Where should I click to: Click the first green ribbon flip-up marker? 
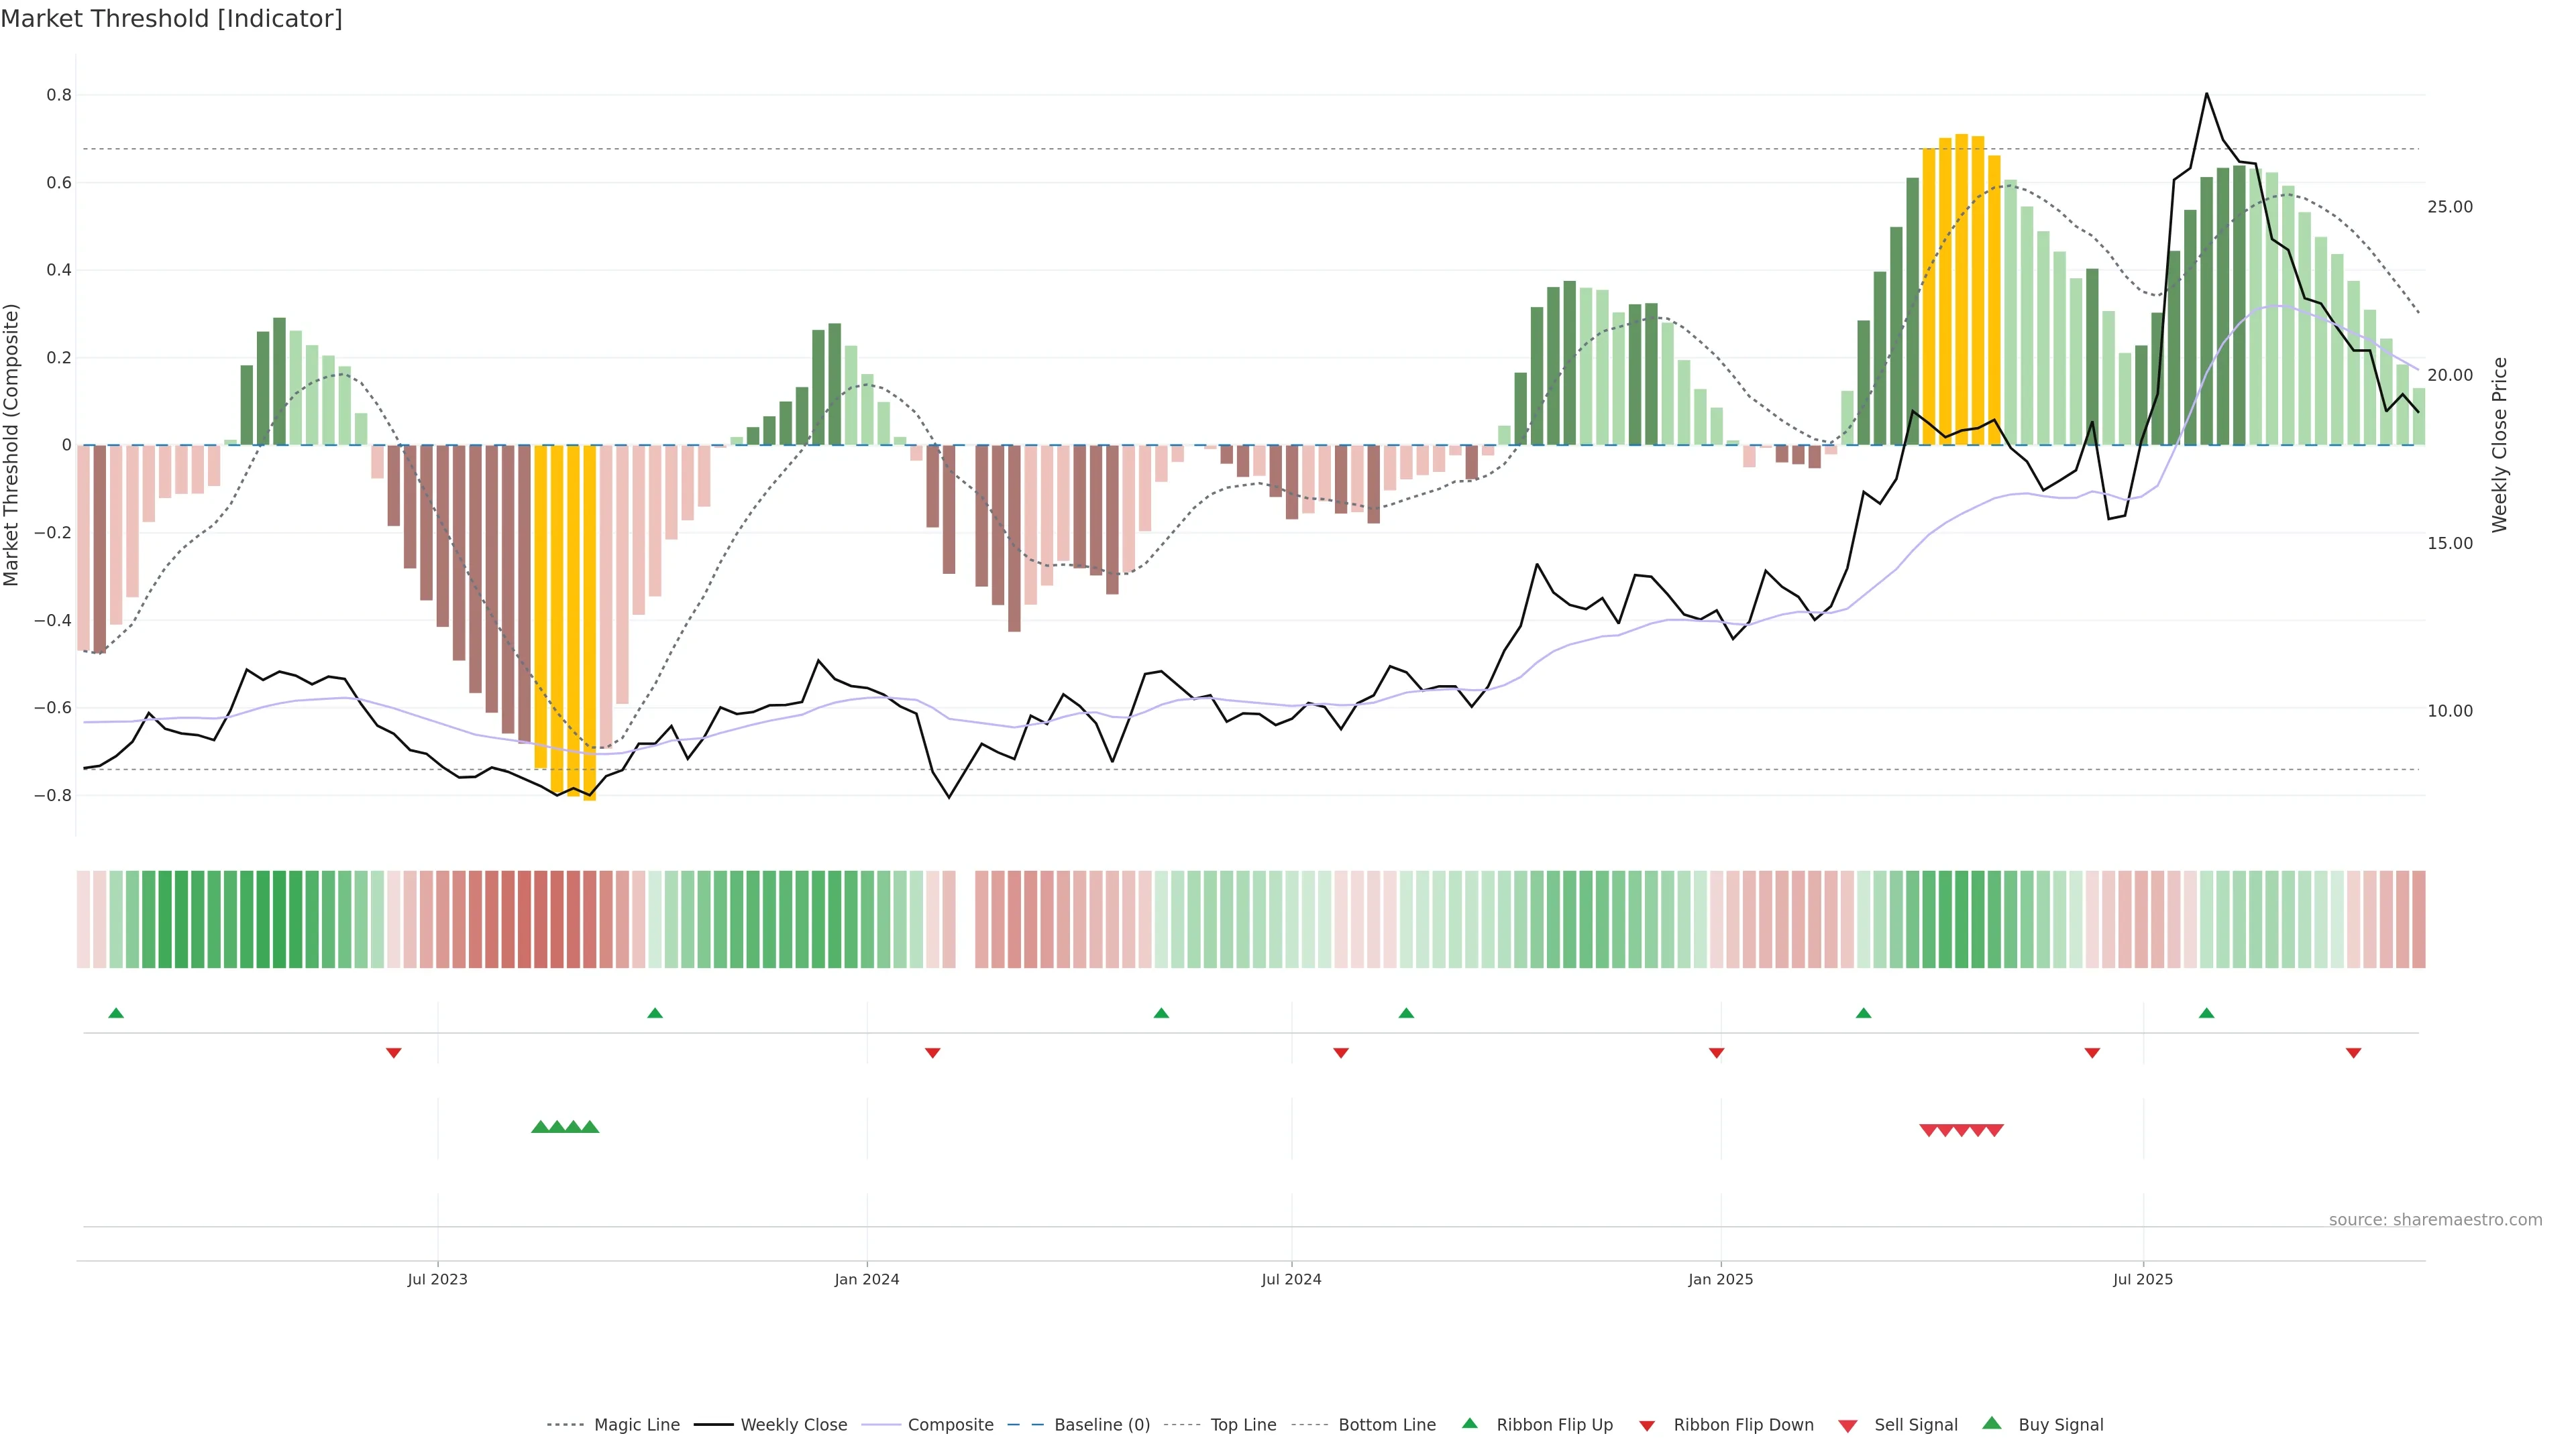[116, 1014]
